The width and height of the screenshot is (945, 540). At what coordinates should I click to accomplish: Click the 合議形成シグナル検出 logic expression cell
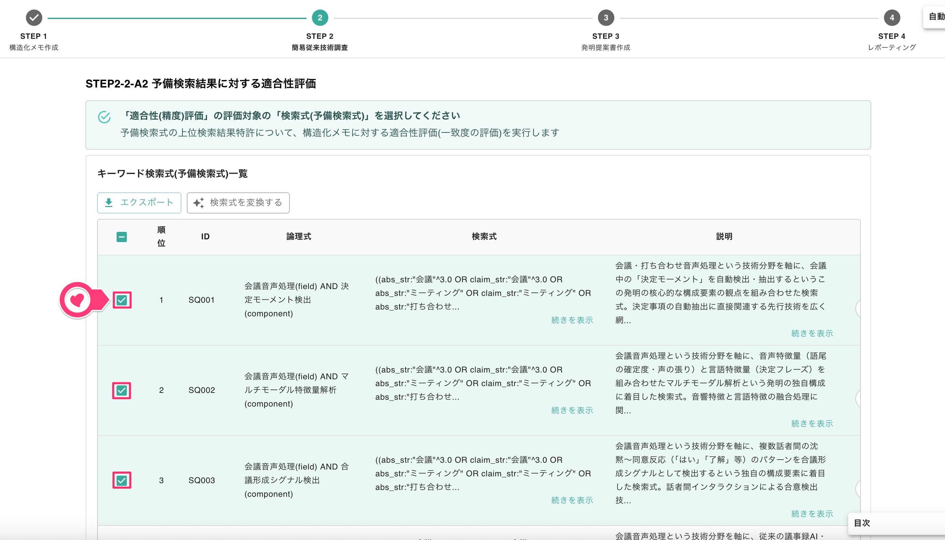coord(297,480)
